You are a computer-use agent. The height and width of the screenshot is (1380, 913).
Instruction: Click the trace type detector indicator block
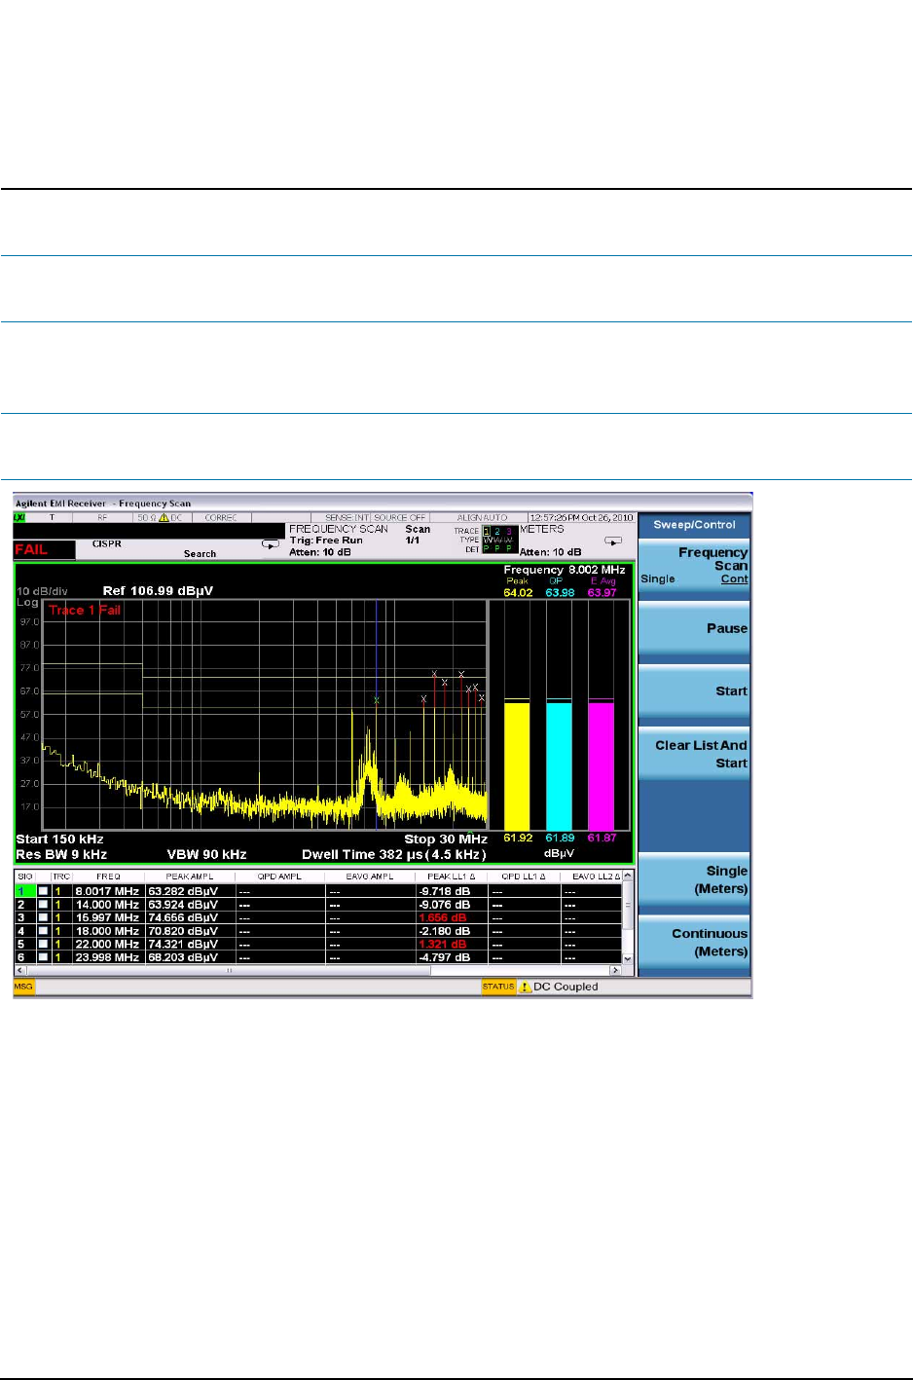click(500, 540)
